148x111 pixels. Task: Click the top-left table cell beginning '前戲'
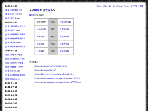click(x=41, y=22)
